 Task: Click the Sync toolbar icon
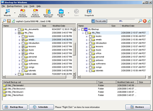point(76,13)
